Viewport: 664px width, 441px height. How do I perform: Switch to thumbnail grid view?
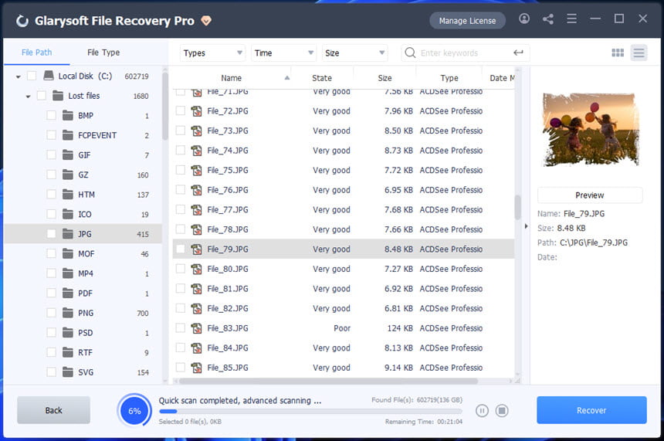[x=618, y=53]
